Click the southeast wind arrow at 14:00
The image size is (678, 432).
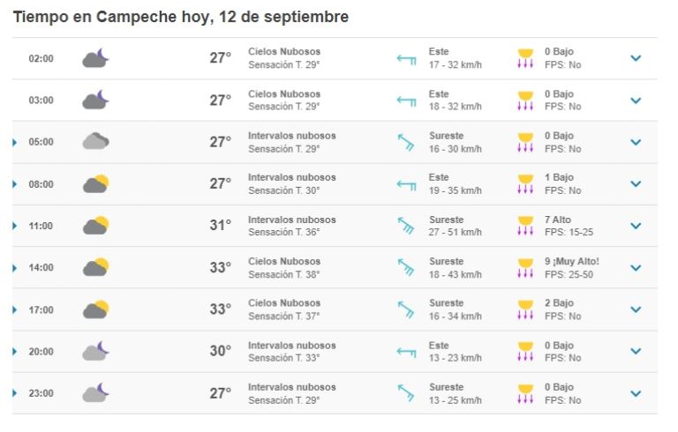tap(405, 267)
